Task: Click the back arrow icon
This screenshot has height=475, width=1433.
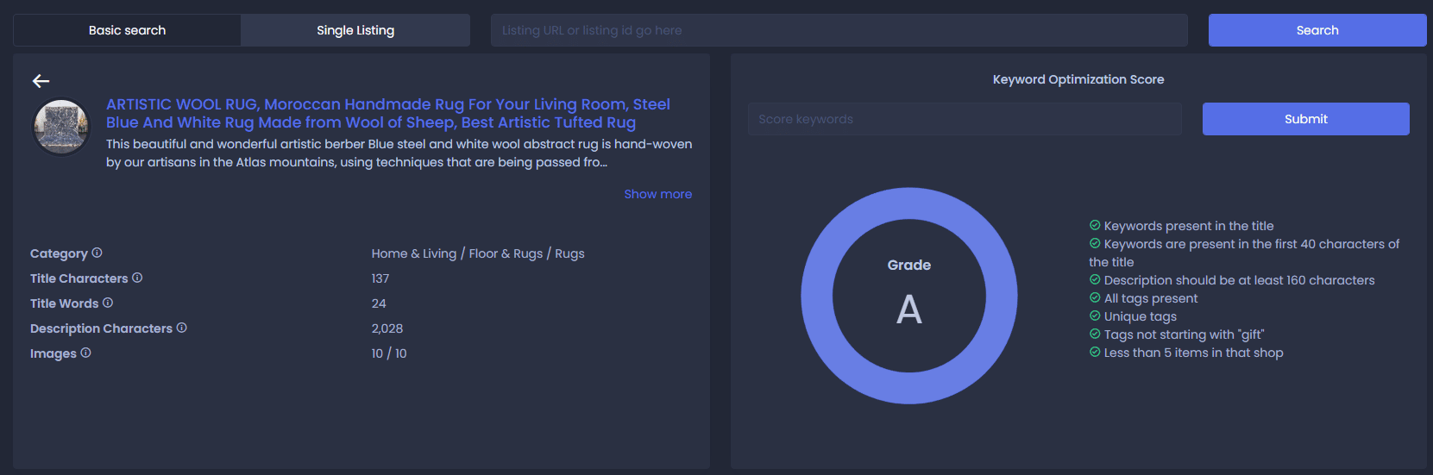Action: tap(41, 81)
